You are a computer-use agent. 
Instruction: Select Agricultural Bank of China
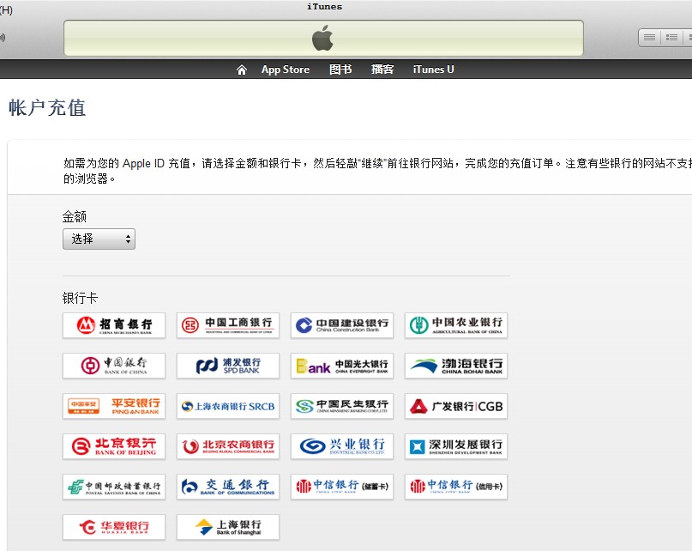(x=456, y=325)
